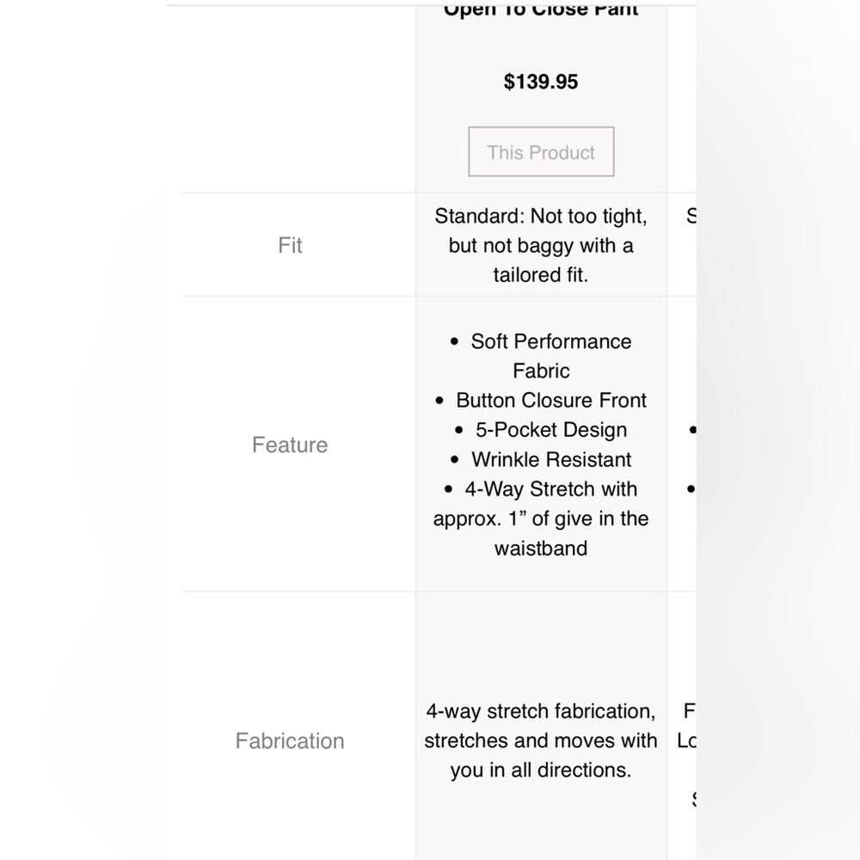This screenshot has height=860, width=860.
Task: Click the "5-Pocket Design" bullet
Action: click(x=551, y=430)
